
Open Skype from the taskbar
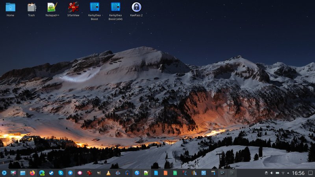tap(61, 173)
